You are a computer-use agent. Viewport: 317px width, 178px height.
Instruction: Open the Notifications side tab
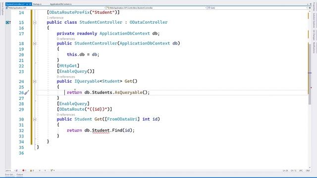pos(314,47)
